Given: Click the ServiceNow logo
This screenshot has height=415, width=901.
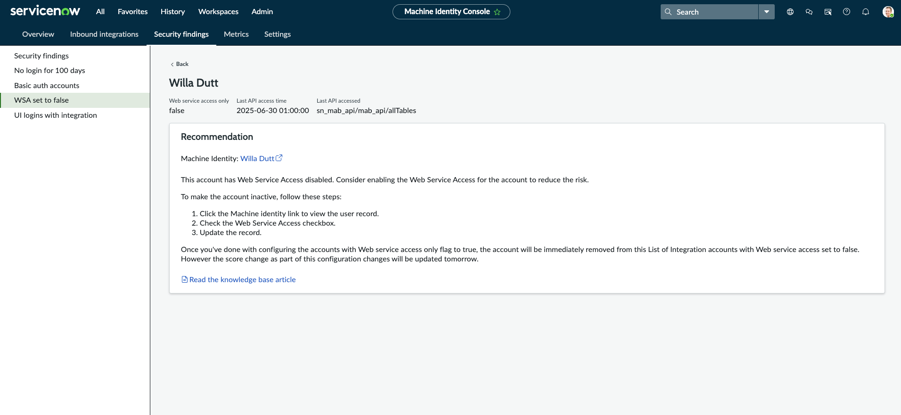Looking at the screenshot, I should pos(45,11).
